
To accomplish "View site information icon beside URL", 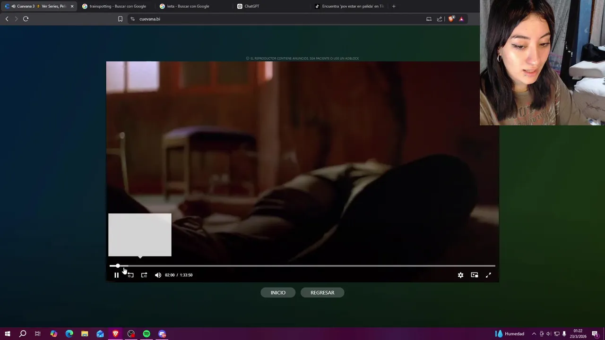I will 132,19.
